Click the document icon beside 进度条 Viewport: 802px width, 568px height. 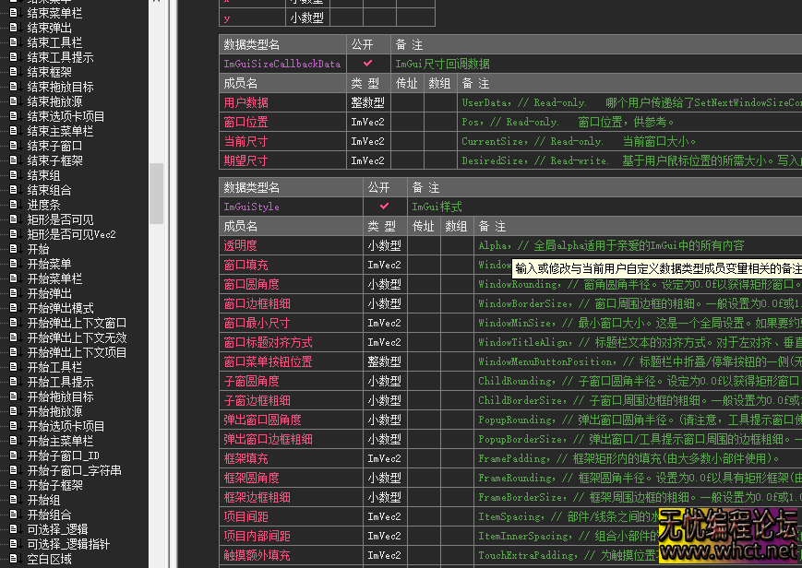click(x=13, y=204)
